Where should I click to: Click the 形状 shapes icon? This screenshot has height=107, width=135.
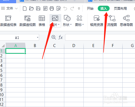pos(67,18)
